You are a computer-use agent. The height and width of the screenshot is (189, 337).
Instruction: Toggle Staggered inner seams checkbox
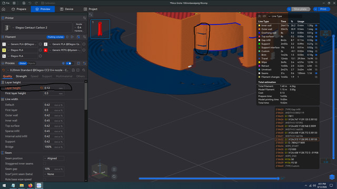tap(45, 163)
